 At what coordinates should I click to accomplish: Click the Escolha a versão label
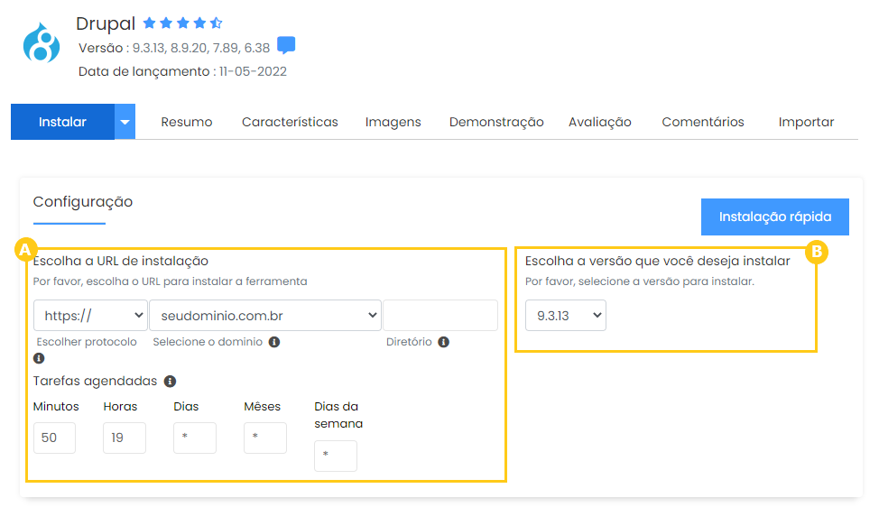(658, 261)
